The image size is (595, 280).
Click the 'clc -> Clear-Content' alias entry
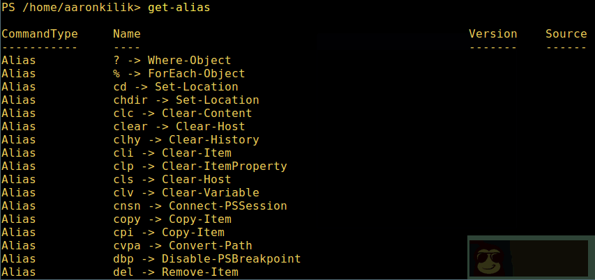tap(182, 114)
